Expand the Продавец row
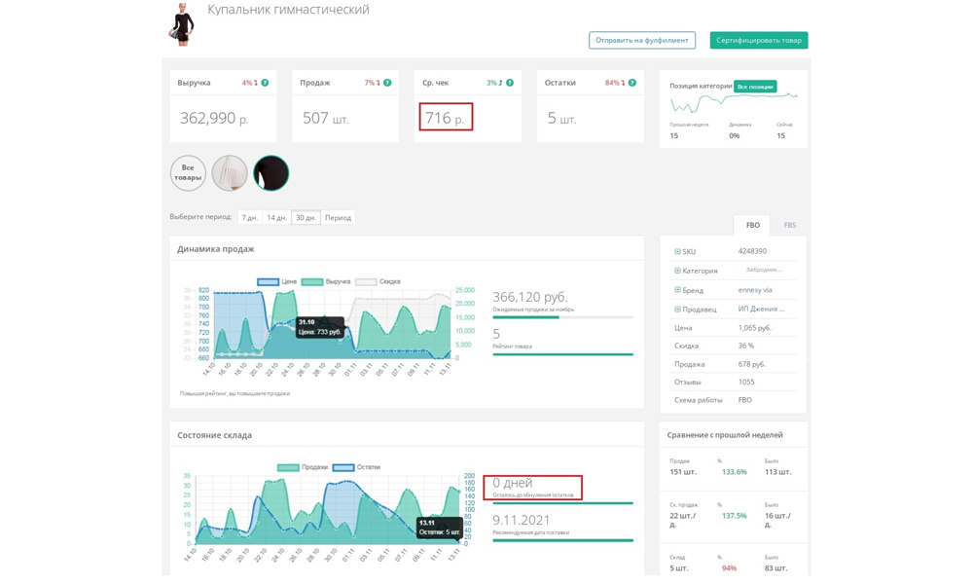 pos(678,310)
